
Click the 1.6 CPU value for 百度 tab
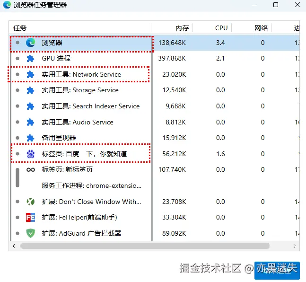pos(220,154)
